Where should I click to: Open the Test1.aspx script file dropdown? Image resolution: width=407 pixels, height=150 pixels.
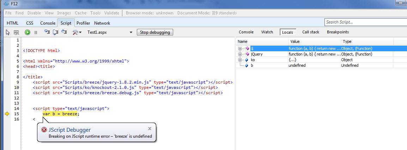(x=131, y=32)
